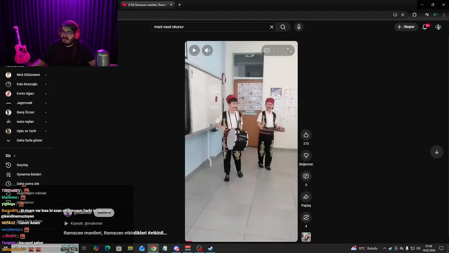449x253 pixels.
Task: Open Chrome from Windows taskbar
Action: (x=153, y=248)
